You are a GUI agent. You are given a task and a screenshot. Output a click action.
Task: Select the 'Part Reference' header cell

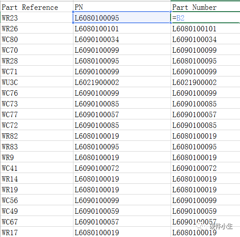pos(37,7)
